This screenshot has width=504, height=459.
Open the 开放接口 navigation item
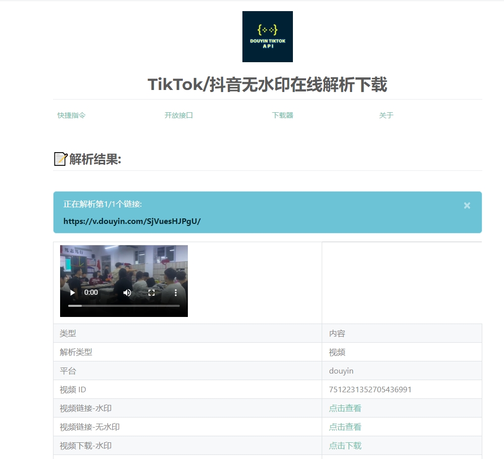coord(178,115)
